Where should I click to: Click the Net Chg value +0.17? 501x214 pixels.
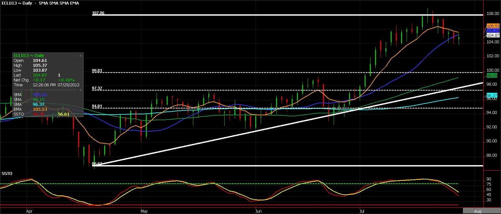39,80
